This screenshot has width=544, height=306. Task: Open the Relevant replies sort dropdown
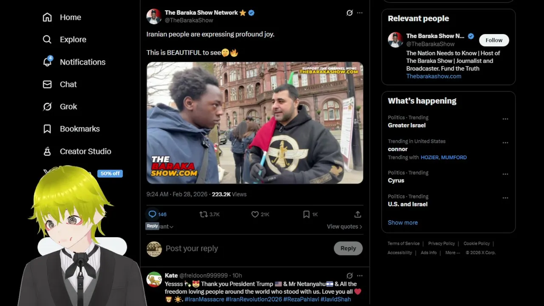[160, 227]
